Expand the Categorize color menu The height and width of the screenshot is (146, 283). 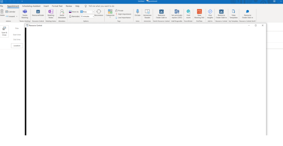[x=110, y=14]
